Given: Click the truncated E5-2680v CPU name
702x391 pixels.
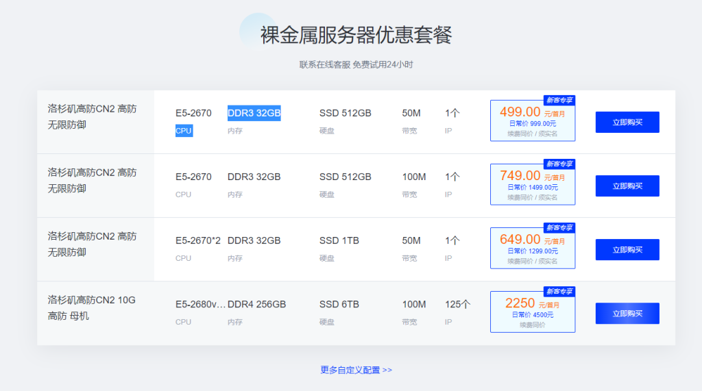Looking at the screenshot, I should coord(200,304).
